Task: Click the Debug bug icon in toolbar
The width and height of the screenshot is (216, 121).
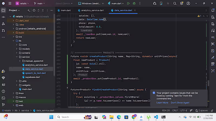Action: coord(134,3)
